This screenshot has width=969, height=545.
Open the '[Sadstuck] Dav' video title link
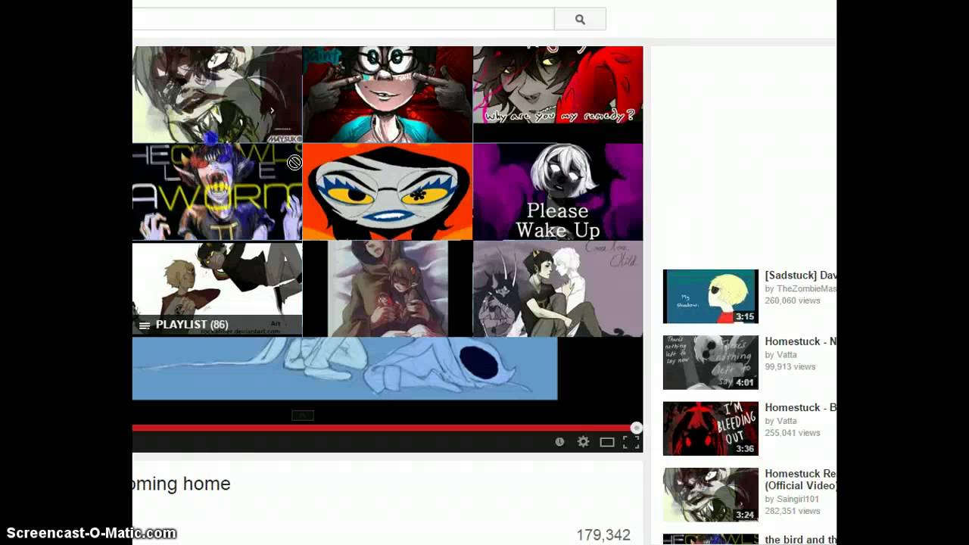pos(800,276)
